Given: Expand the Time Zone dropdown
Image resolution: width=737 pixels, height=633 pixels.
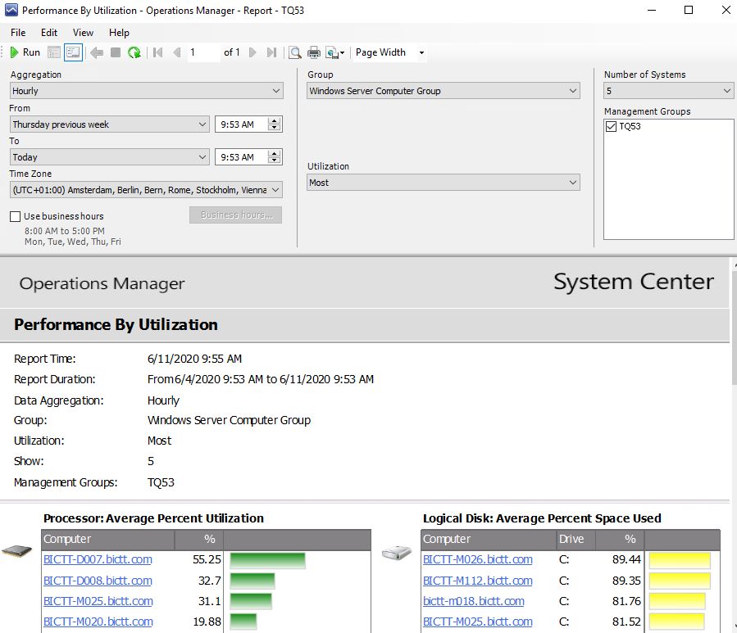Looking at the screenshot, I should coord(146,190).
